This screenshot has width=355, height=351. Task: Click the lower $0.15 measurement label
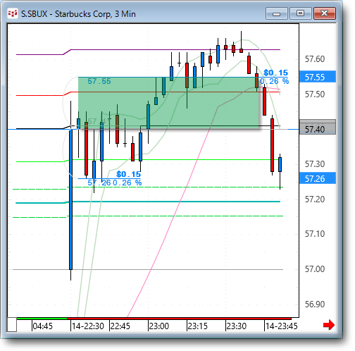tap(128, 174)
